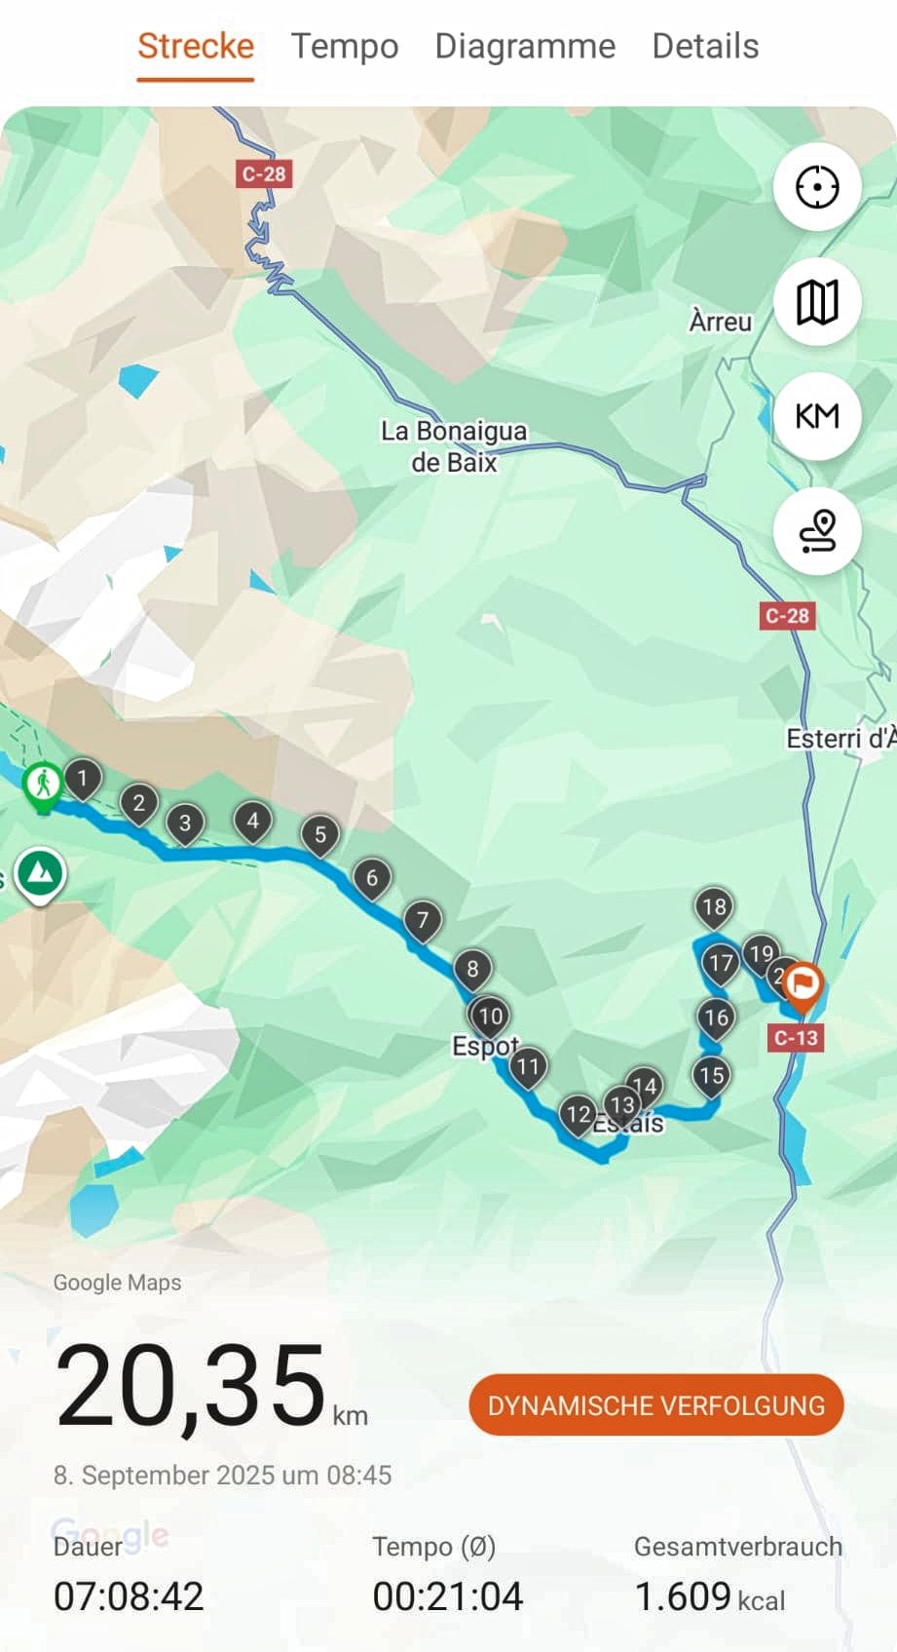Switch to the Tempo tab
The height and width of the screenshot is (1652, 897).
click(x=345, y=46)
